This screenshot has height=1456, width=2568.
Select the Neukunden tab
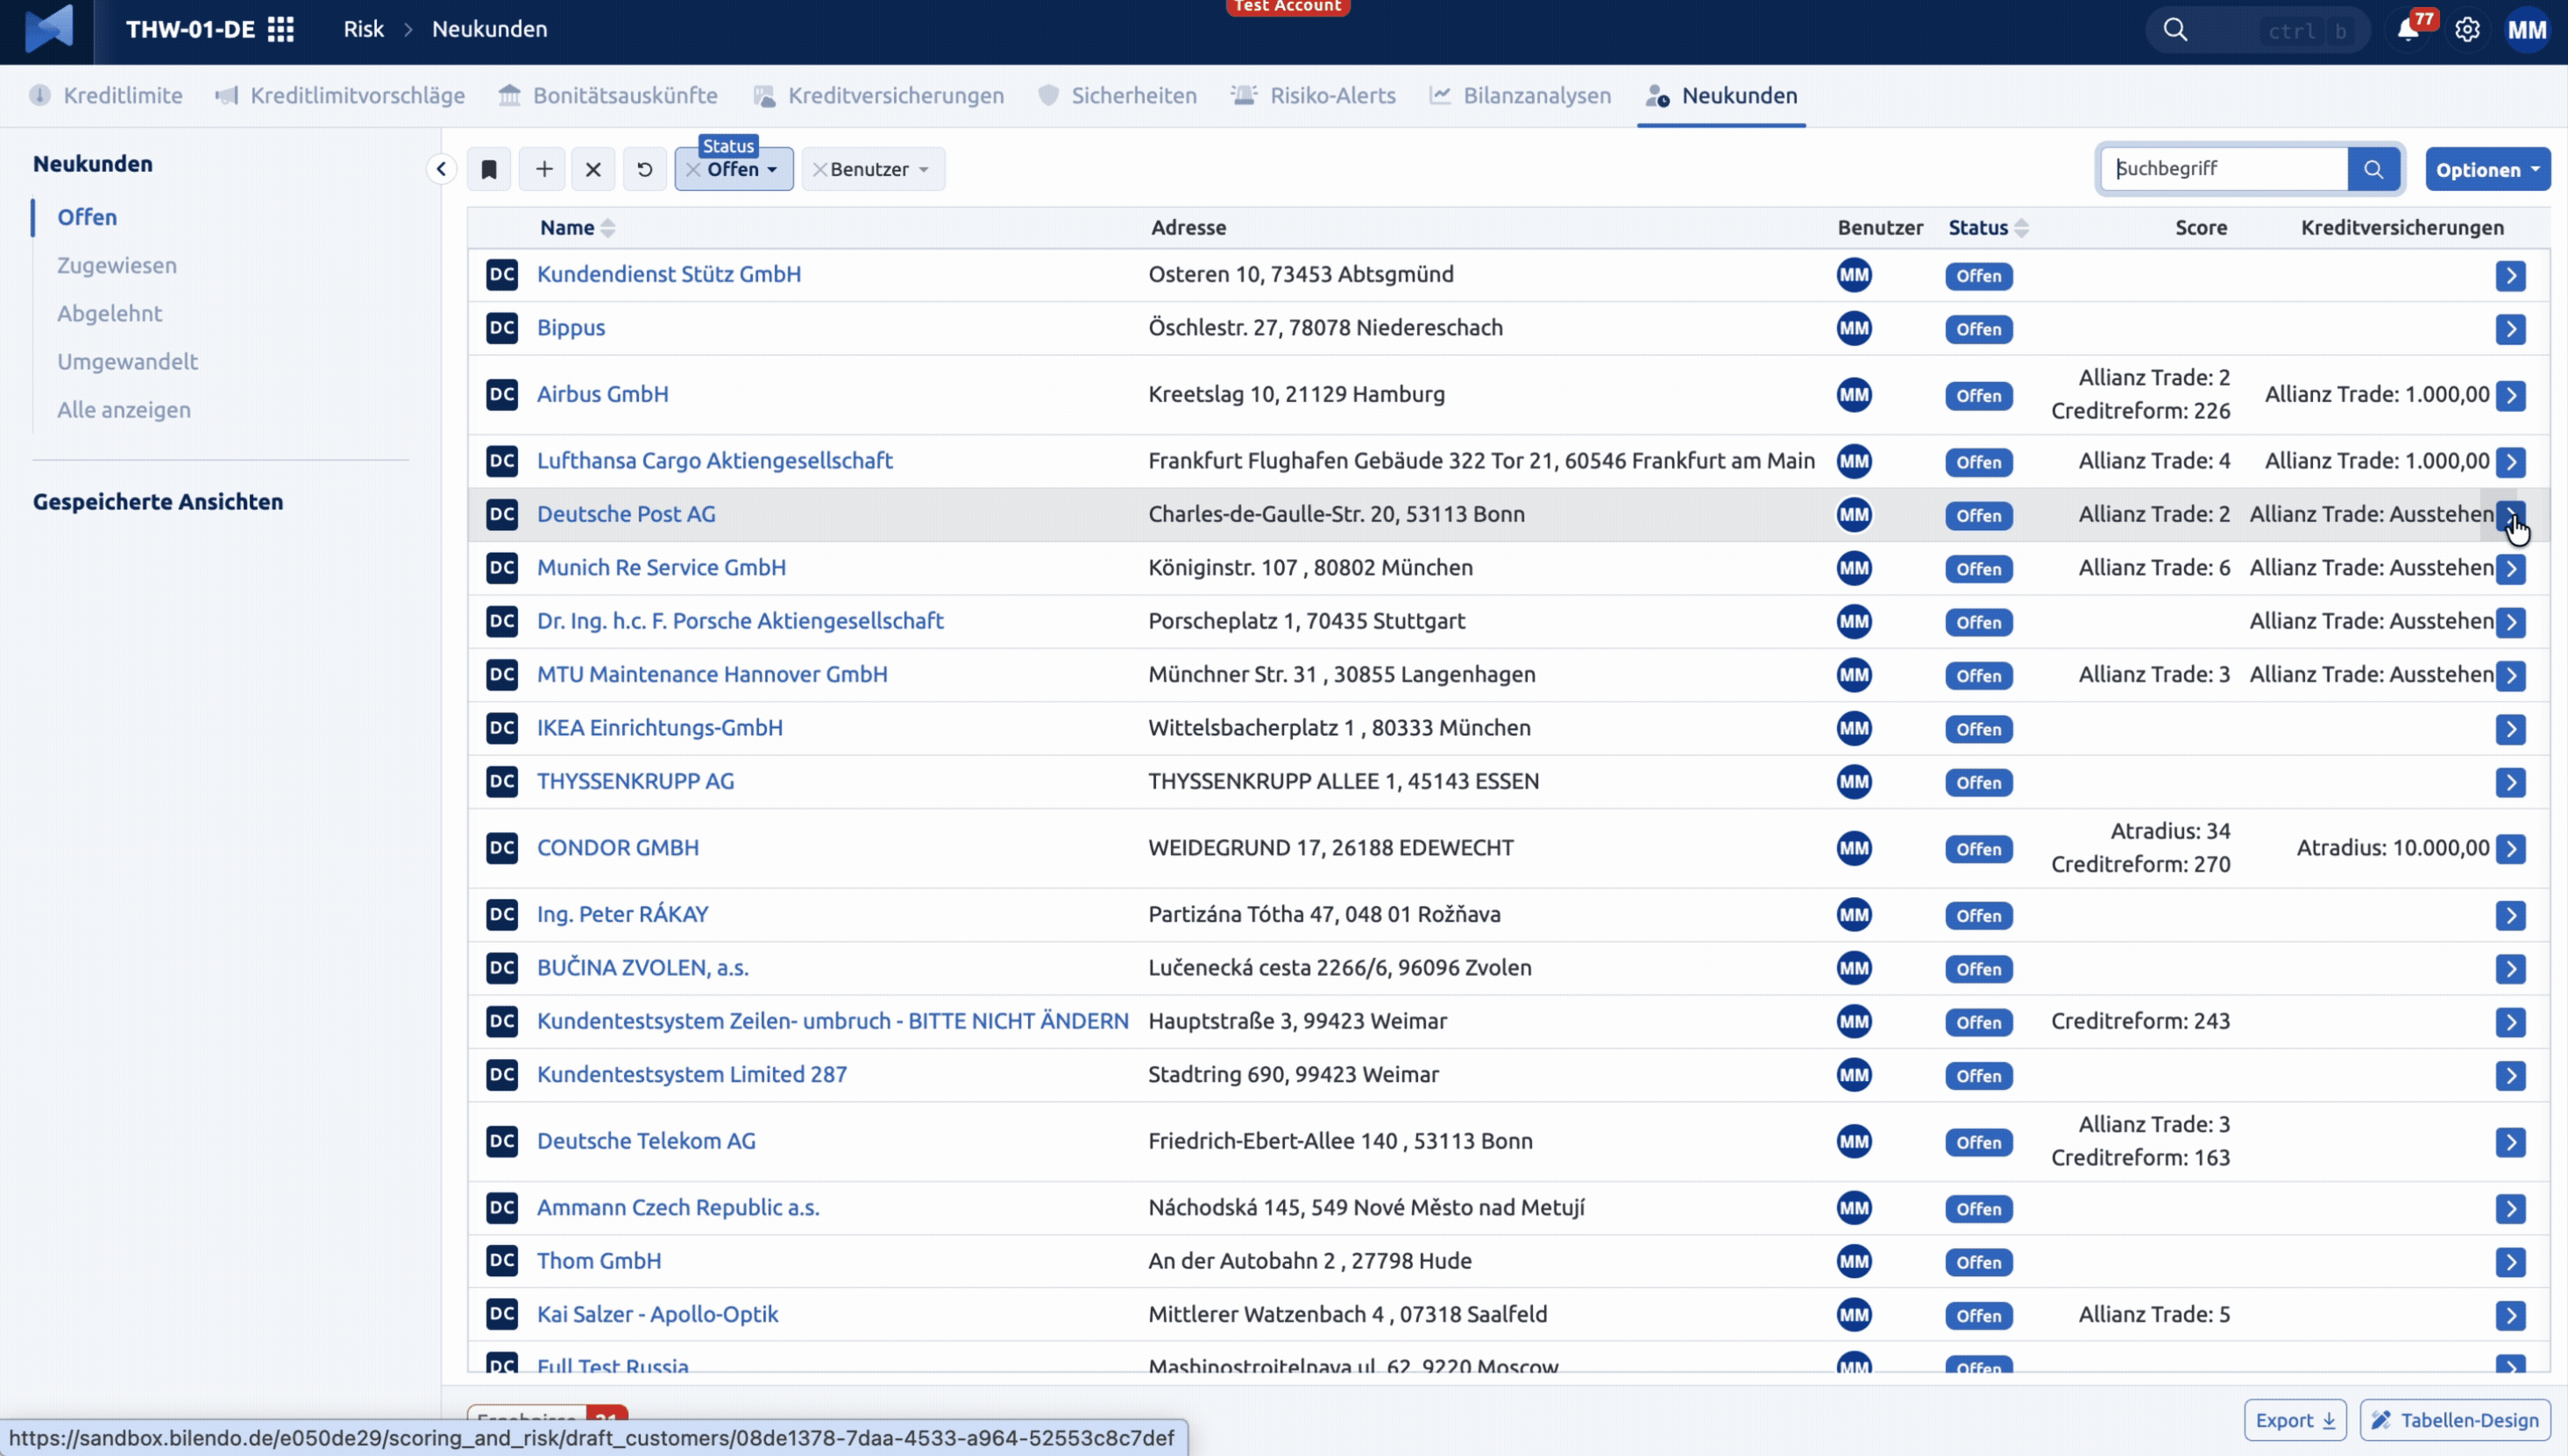point(1721,96)
